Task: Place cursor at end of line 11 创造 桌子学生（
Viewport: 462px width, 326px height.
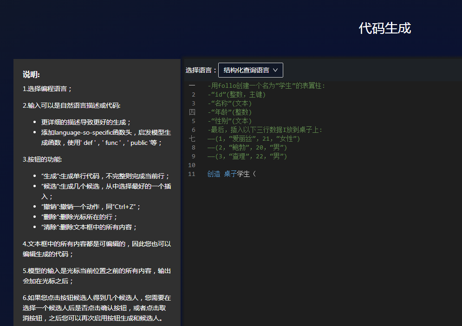Action: [257, 174]
